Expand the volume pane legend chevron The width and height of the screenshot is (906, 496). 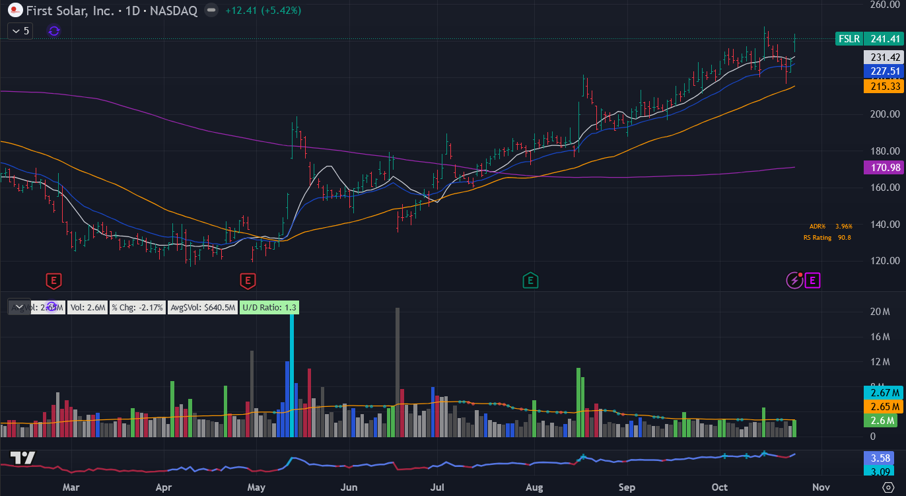[x=20, y=307]
